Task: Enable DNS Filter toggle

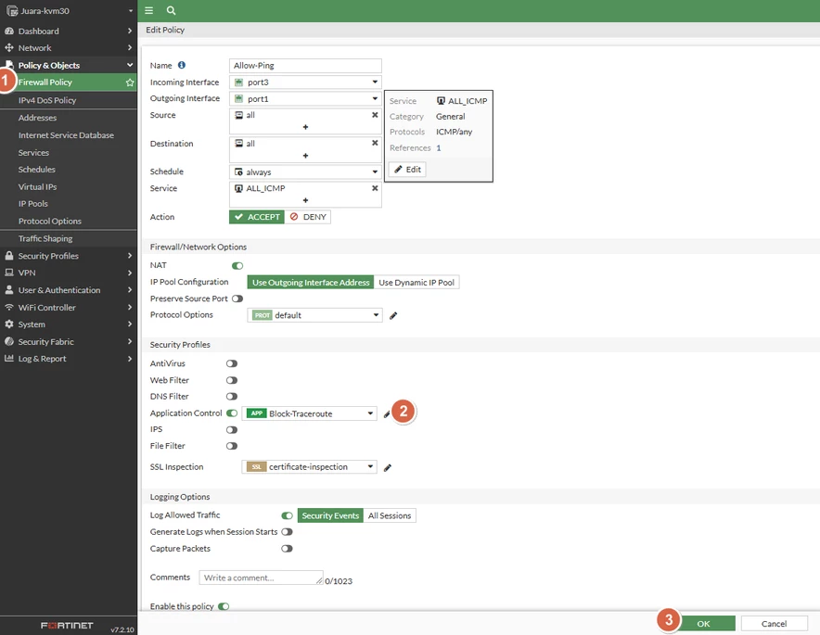Action: [232, 397]
